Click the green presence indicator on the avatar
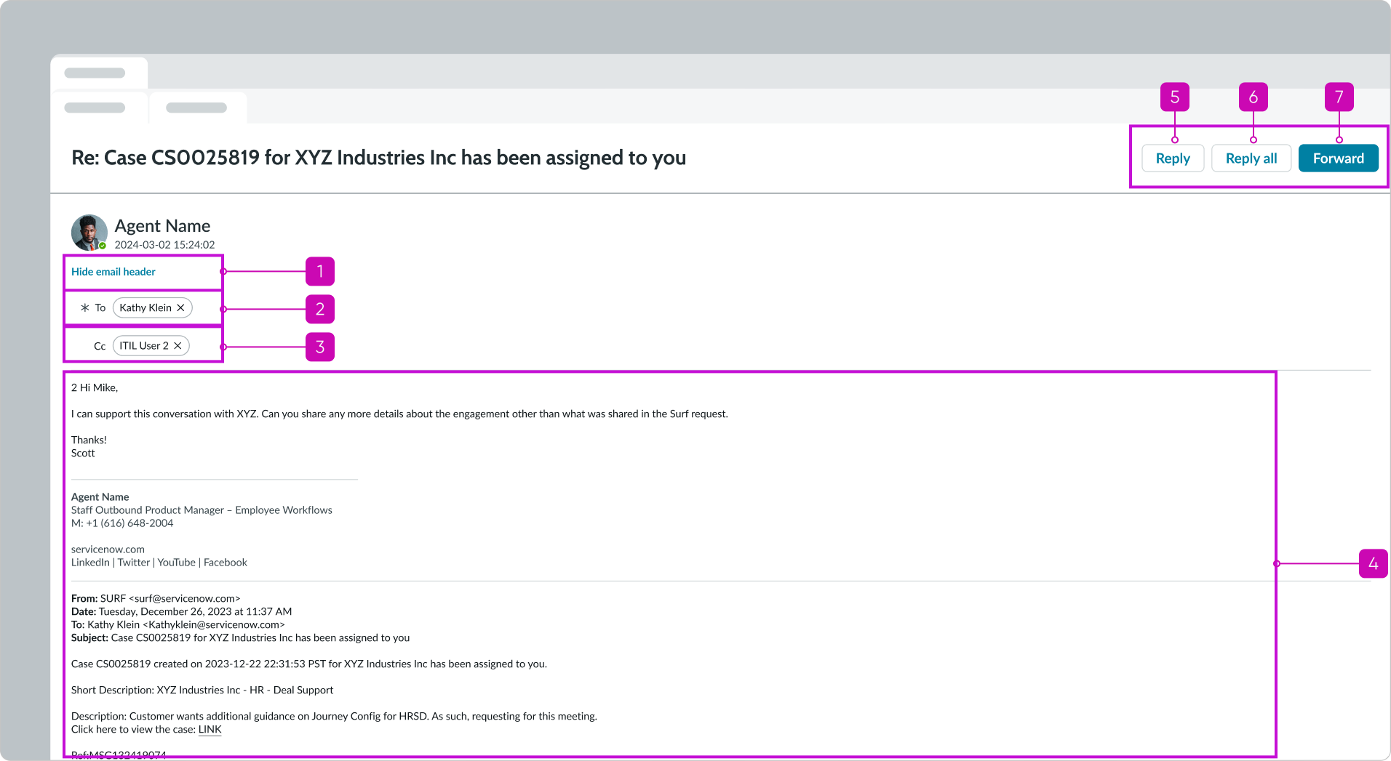 pyautogui.click(x=104, y=245)
